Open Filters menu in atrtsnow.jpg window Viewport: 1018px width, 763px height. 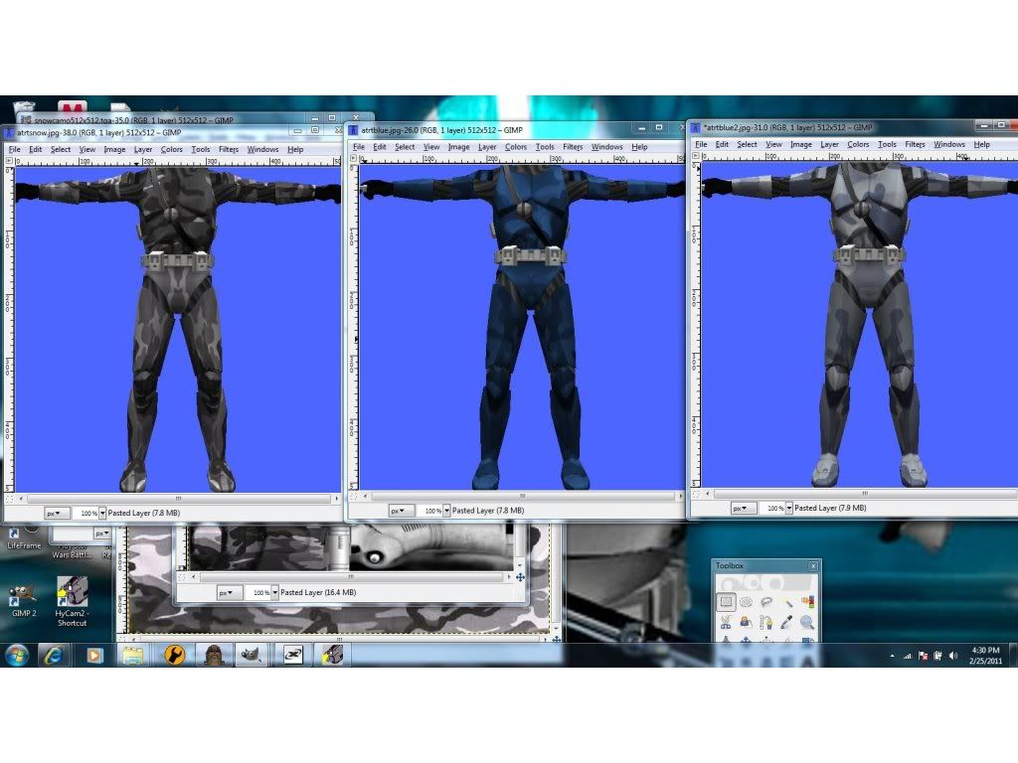(x=229, y=149)
